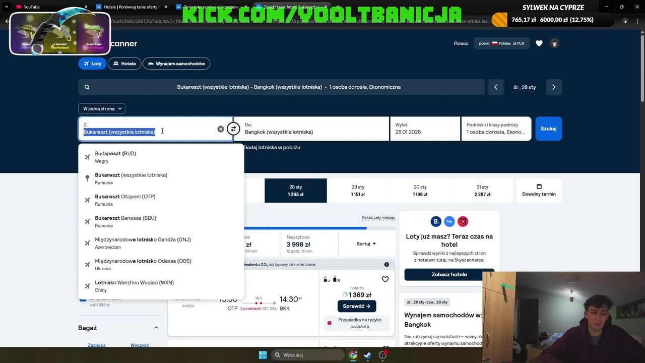This screenshot has height=363, width=645.
Task: Switch to the Hotele tab
Action: tap(124, 64)
